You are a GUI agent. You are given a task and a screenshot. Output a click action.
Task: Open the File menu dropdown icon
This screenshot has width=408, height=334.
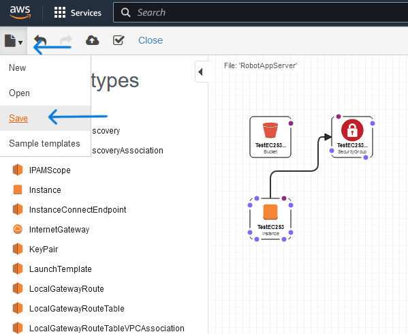click(14, 41)
